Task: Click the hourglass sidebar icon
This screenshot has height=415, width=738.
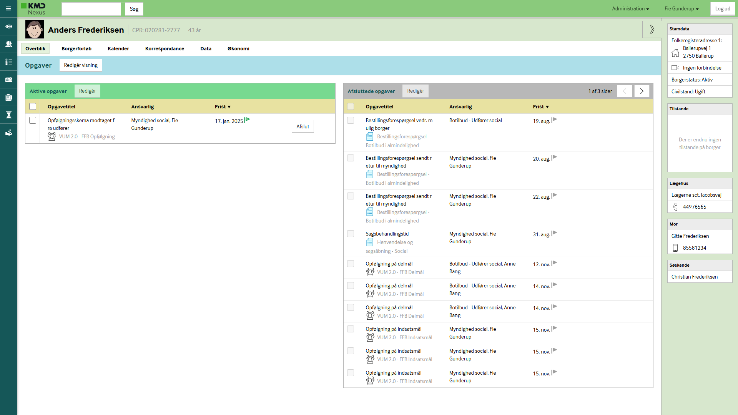Action: [x=8, y=115]
